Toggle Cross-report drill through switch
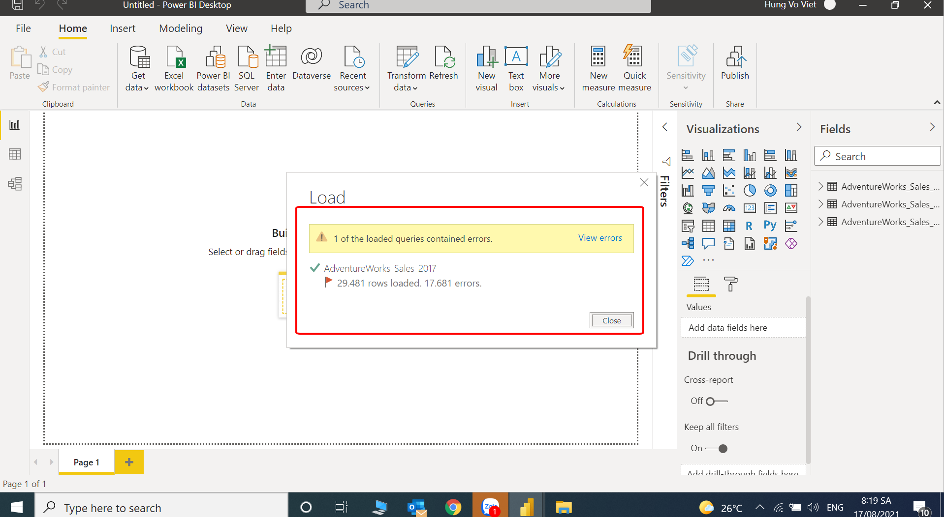The image size is (944, 517). click(x=717, y=402)
